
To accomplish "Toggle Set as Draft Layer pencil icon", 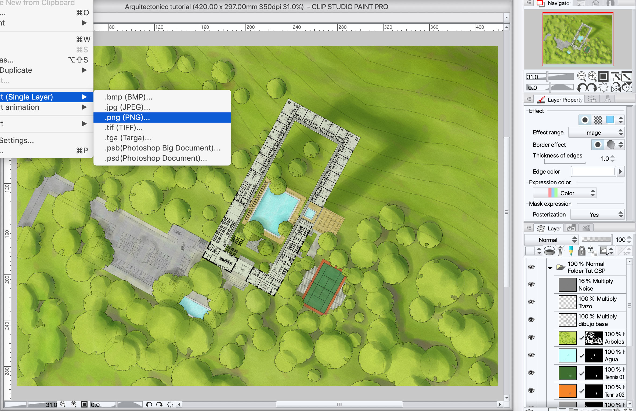I will [571, 251].
